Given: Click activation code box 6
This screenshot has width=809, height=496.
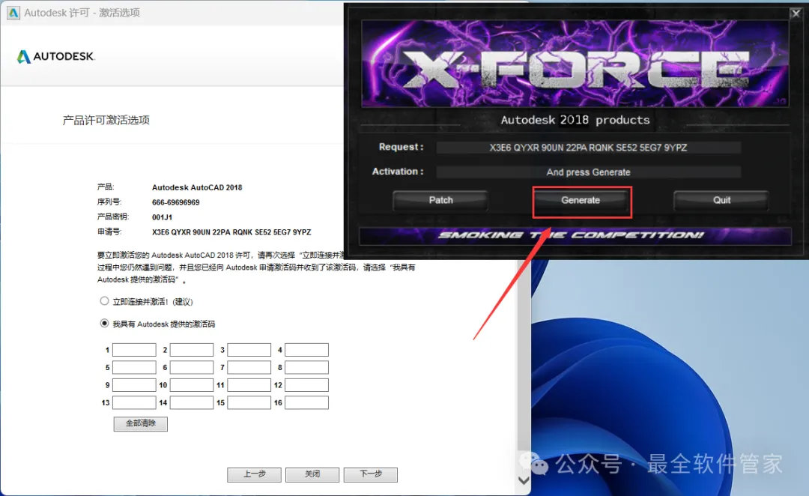Looking at the screenshot, I should coord(192,367).
